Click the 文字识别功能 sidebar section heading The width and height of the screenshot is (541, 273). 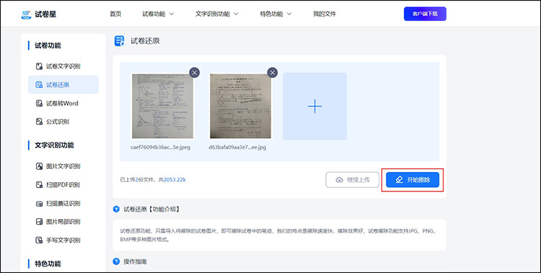(54, 145)
